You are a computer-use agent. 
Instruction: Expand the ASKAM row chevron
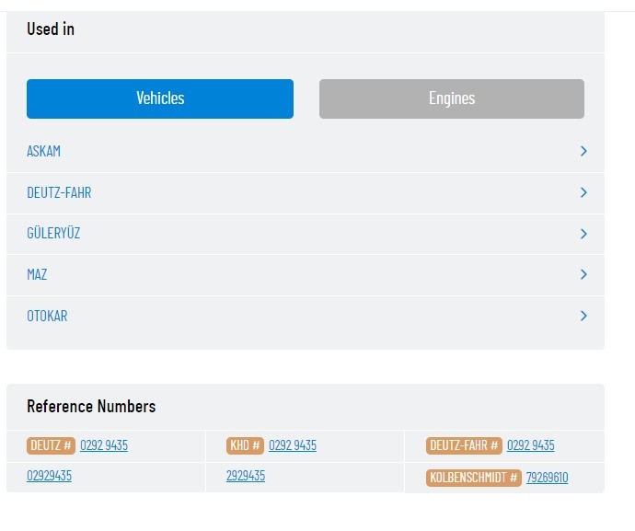(x=583, y=152)
